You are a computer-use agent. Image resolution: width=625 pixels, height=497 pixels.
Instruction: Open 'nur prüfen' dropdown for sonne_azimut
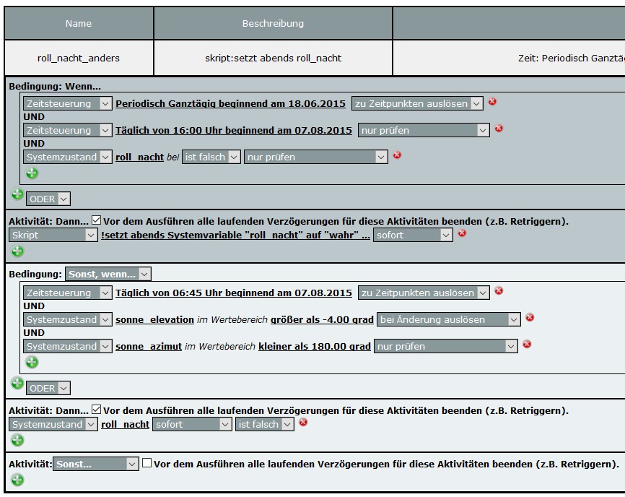point(445,347)
